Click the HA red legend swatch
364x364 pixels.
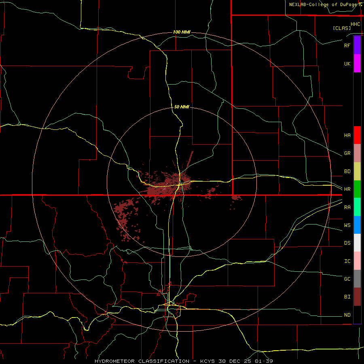(357, 135)
